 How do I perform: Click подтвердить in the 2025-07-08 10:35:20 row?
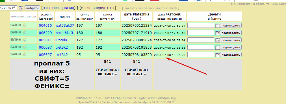point(231,55)
